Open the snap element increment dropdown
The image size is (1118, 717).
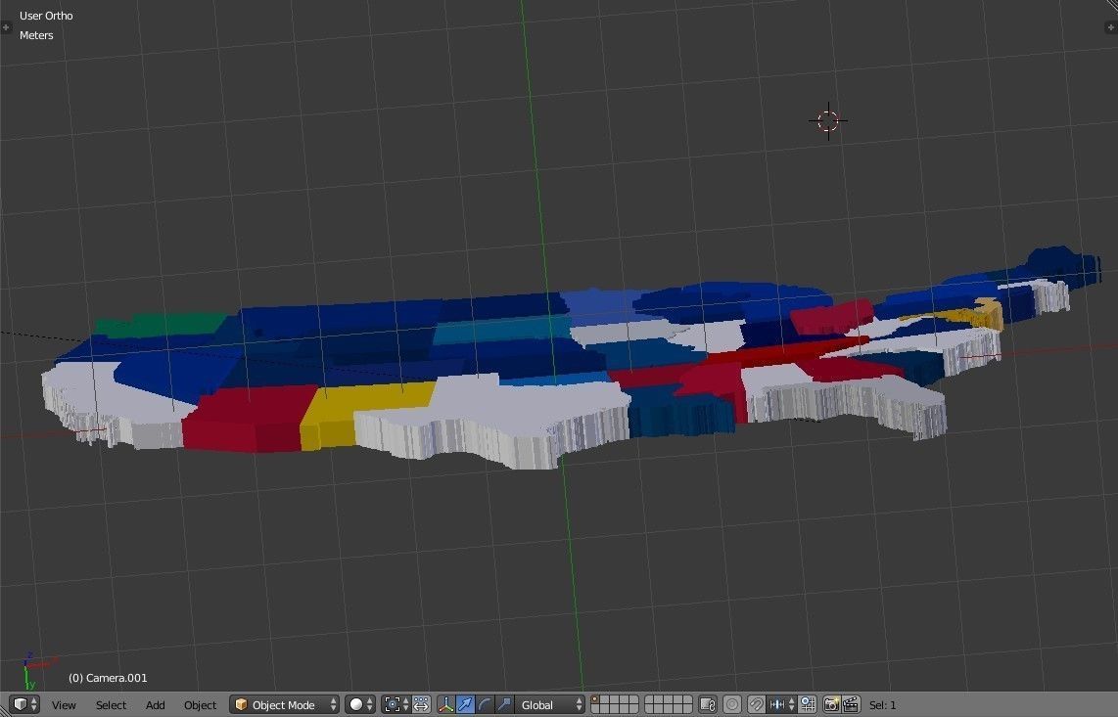(x=781, y=705)
